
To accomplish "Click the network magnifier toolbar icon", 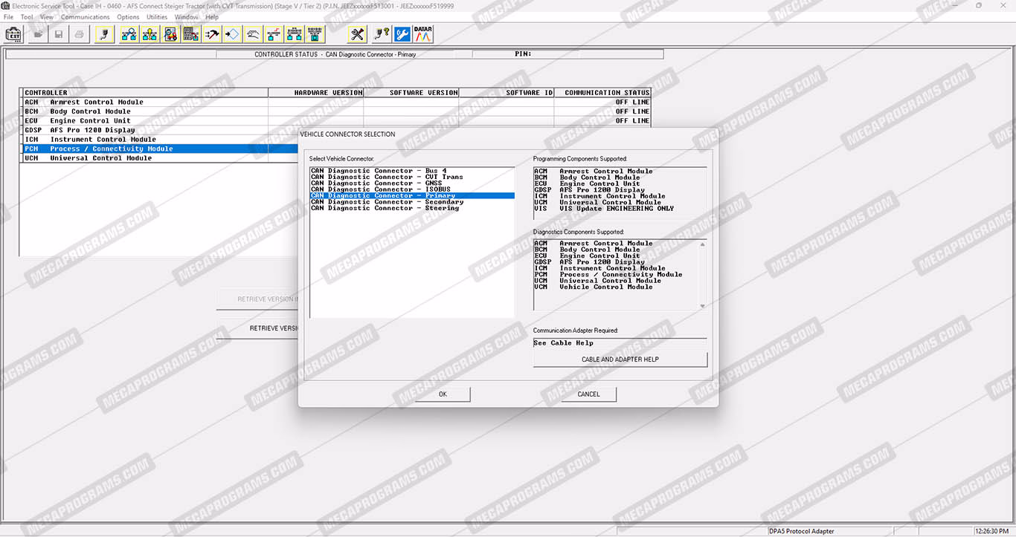I will click(129, 34).
